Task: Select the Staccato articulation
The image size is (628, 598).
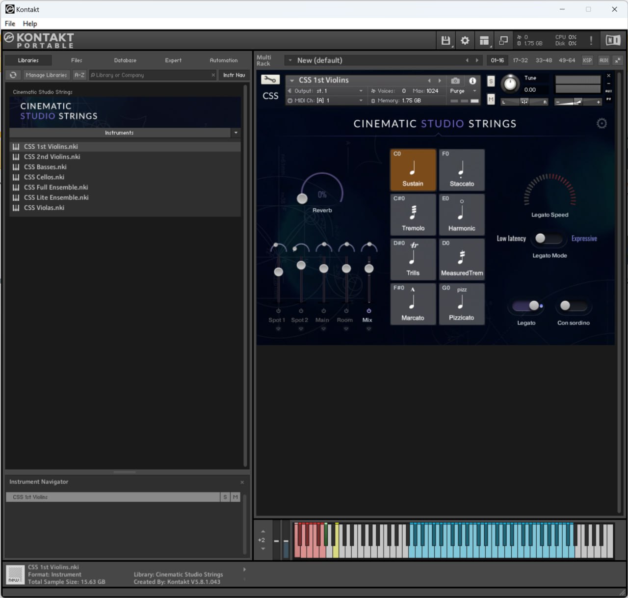Action: 462,170
